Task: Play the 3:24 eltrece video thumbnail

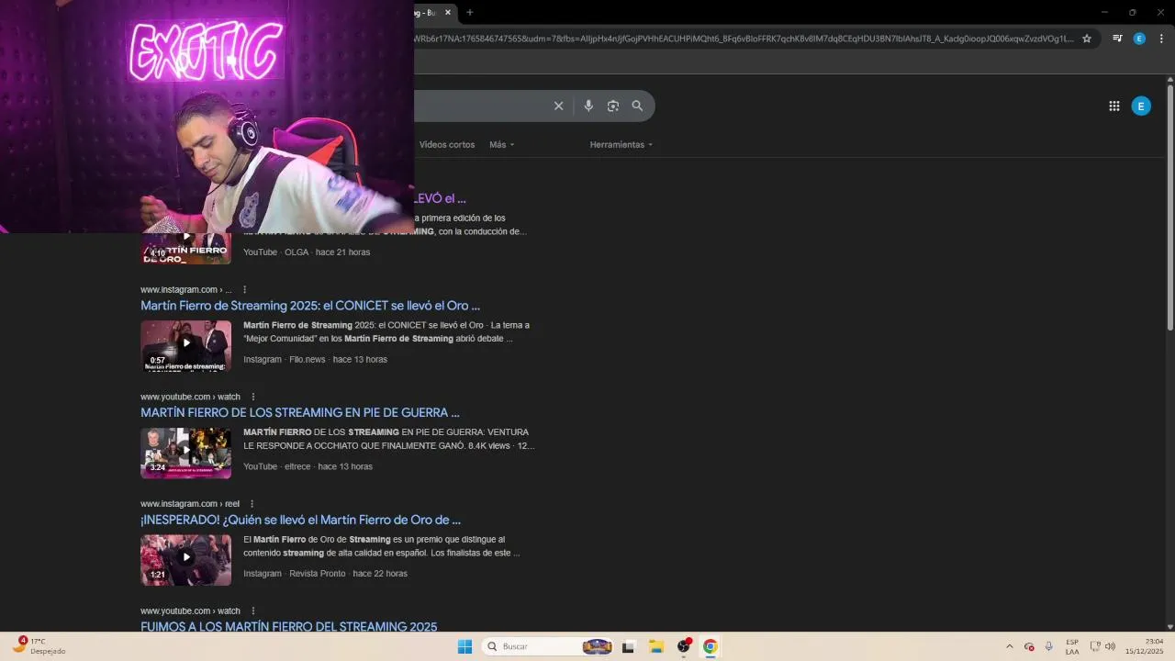Action: (x=186, y=452)
